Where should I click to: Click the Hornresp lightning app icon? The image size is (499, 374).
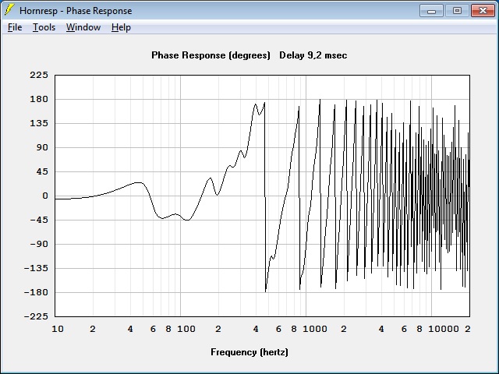point(9,10)
